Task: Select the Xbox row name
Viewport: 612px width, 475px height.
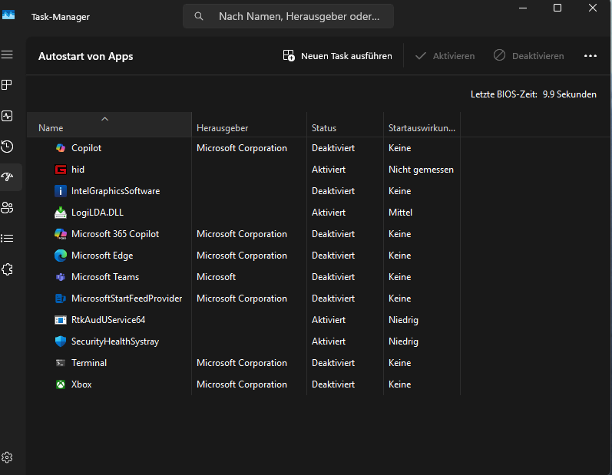Action: coord(81,384)
